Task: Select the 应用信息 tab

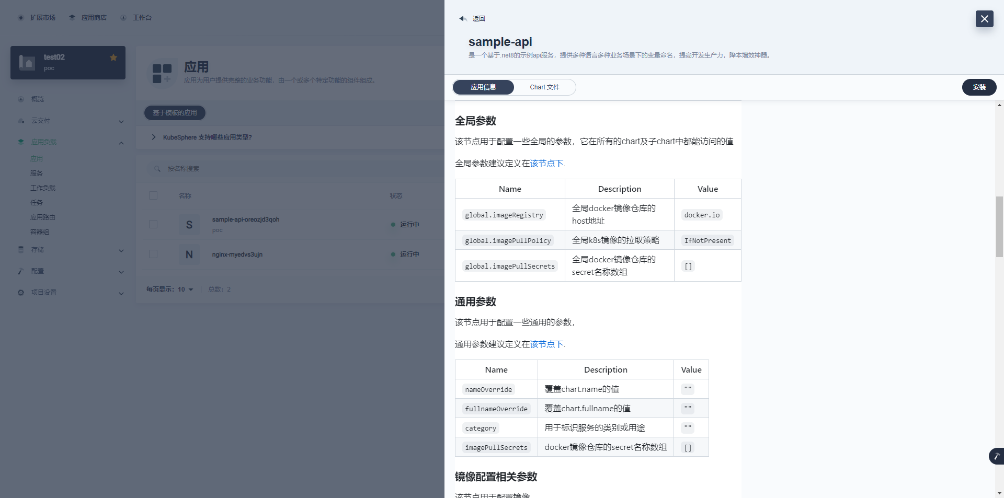Action: click(x=483, y=87)
